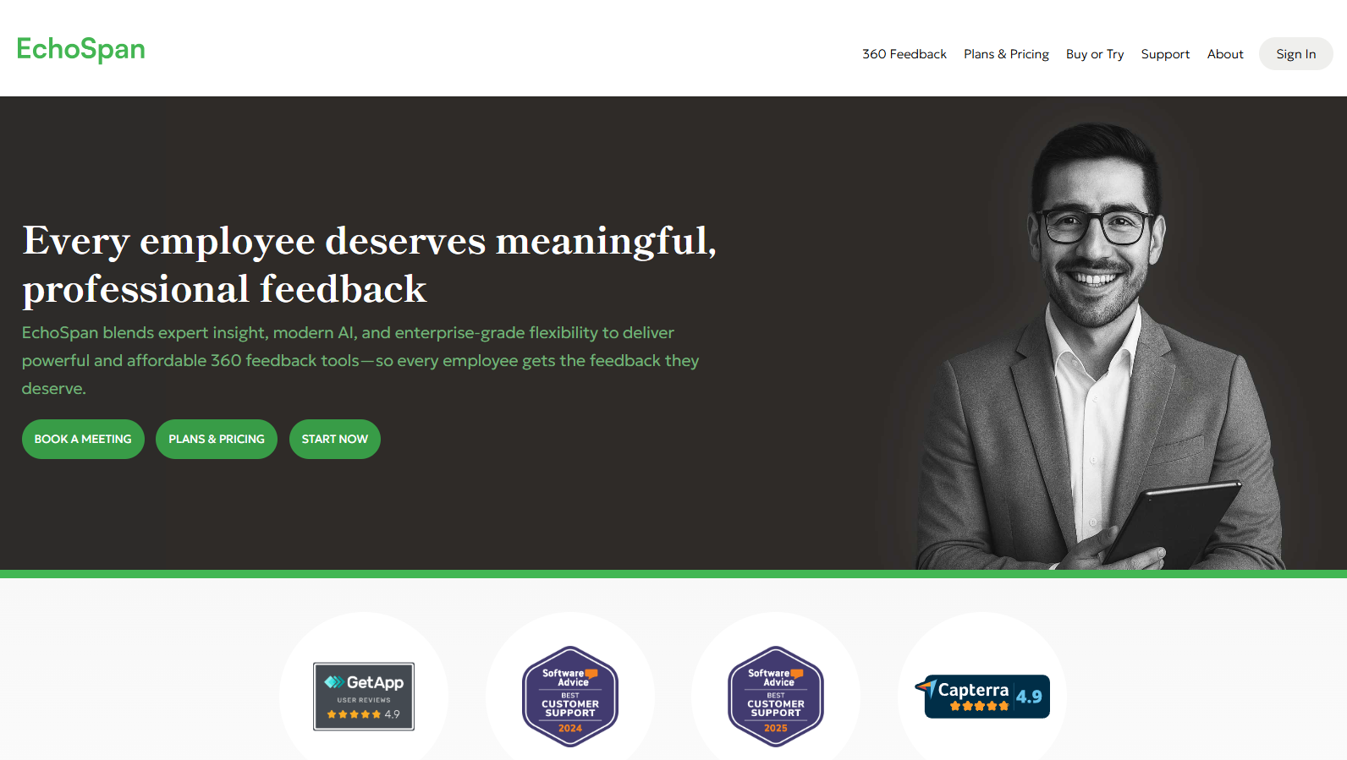Click the Start Now button
Image resolution: width=1347 pixels, height=760 pixels.
pyautogui.click(x=335, y=440)
